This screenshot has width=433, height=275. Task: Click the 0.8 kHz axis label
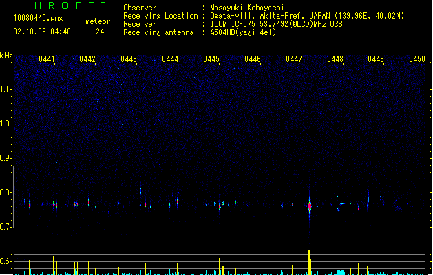pyautogui.click(x=6, y=192)
